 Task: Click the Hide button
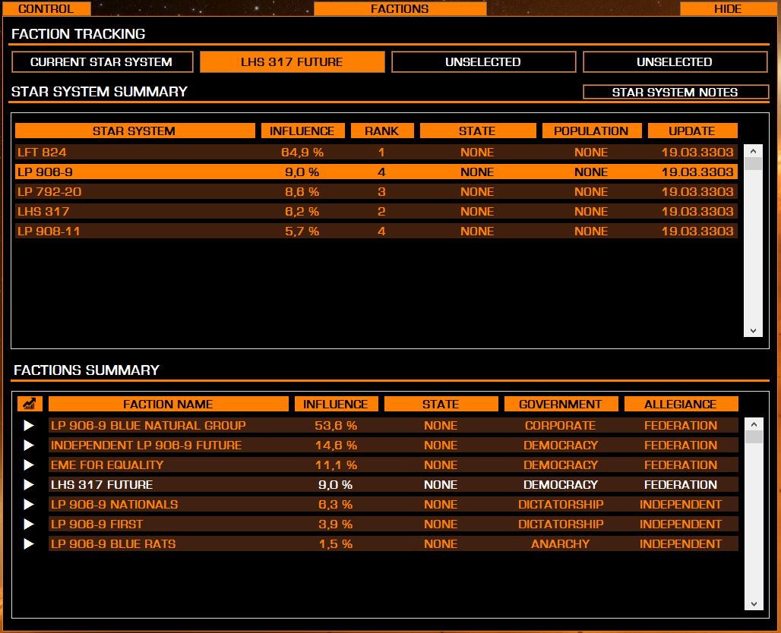click(x=727, y=8)
